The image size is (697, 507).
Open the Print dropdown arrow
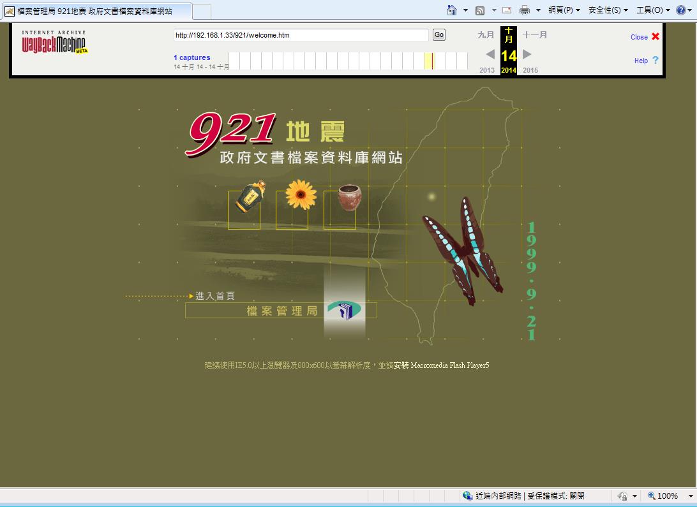click(538, 10)
